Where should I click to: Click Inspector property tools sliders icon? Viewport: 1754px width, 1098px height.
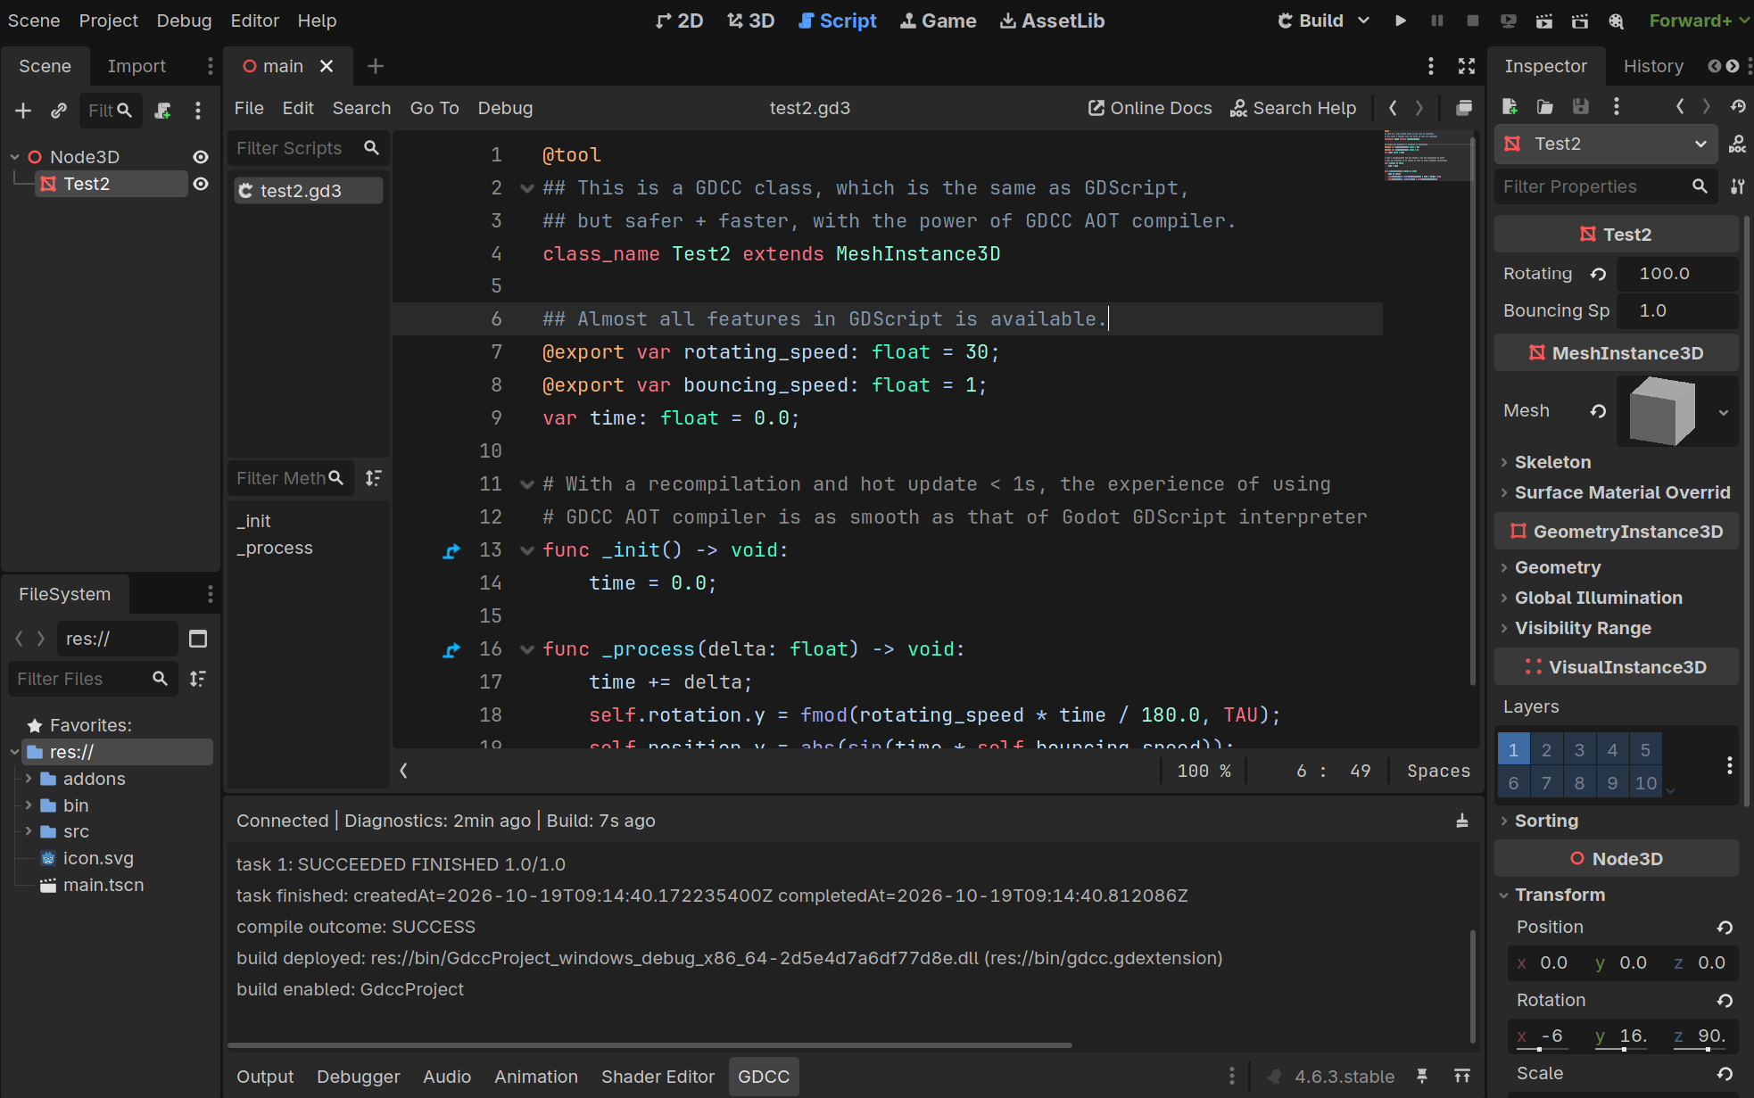1738,186
